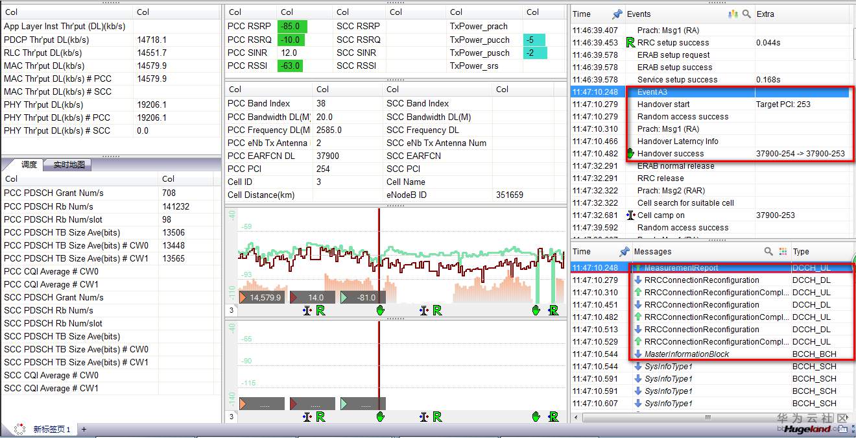Open the colored statistics icon in Events header
Viewport: 856px width, 438px height.
click(733, 14)
